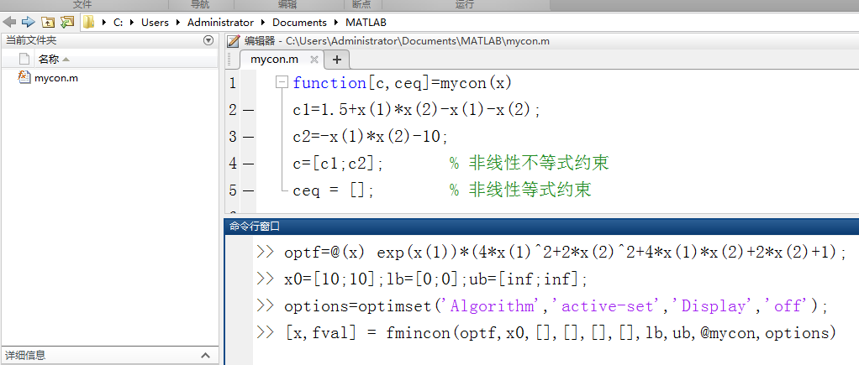The image size is (859, 365).
Task: Open dropdown arrow after Documents segment
Action: pos(336,23)
